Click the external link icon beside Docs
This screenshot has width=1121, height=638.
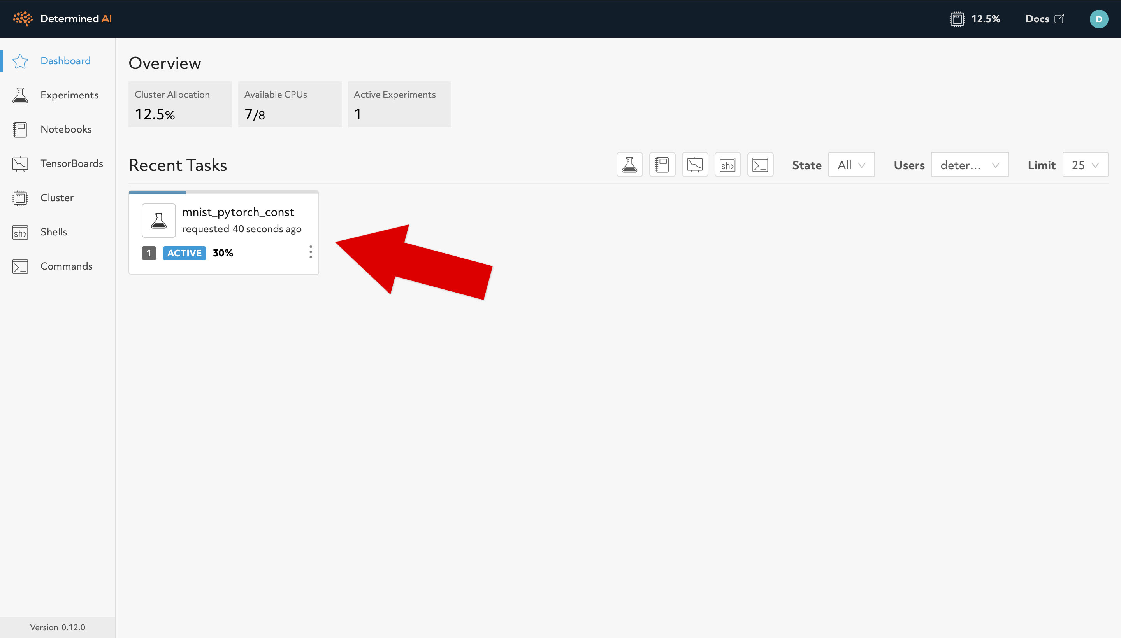pyautogui.click(x=1059, y=18)
